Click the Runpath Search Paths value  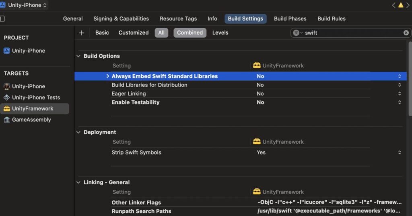[x=329, y=211]
